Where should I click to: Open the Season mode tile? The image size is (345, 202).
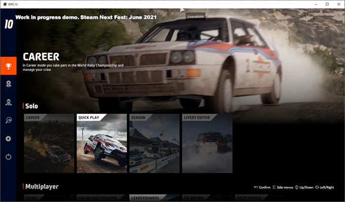[154, 143]
